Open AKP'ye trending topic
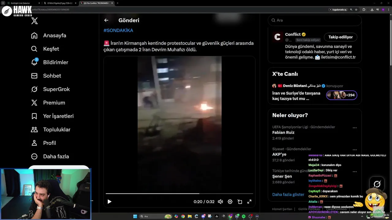This screenshot has width=392, height=220. click(279, 154)
